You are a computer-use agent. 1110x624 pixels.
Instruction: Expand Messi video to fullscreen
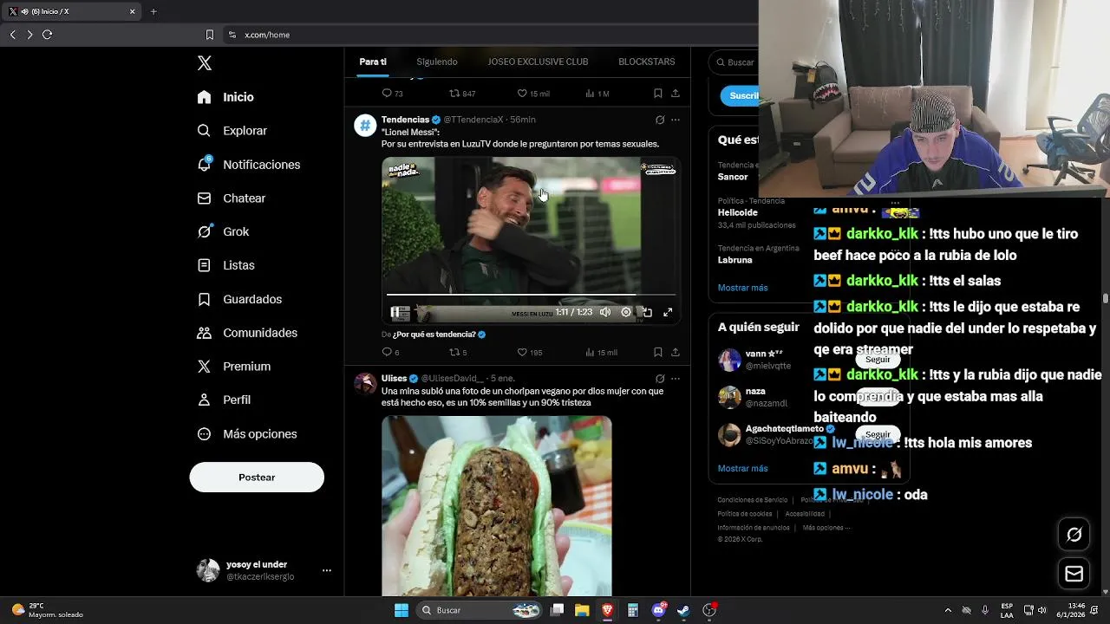click(668, 312)
